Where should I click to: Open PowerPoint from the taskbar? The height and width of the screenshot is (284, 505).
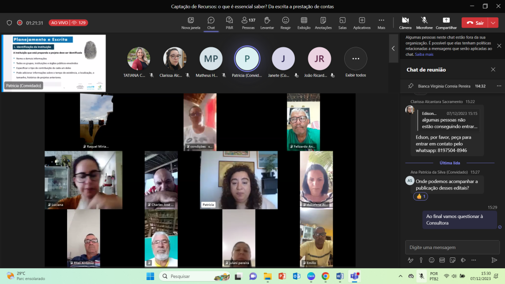click(282, 276)
